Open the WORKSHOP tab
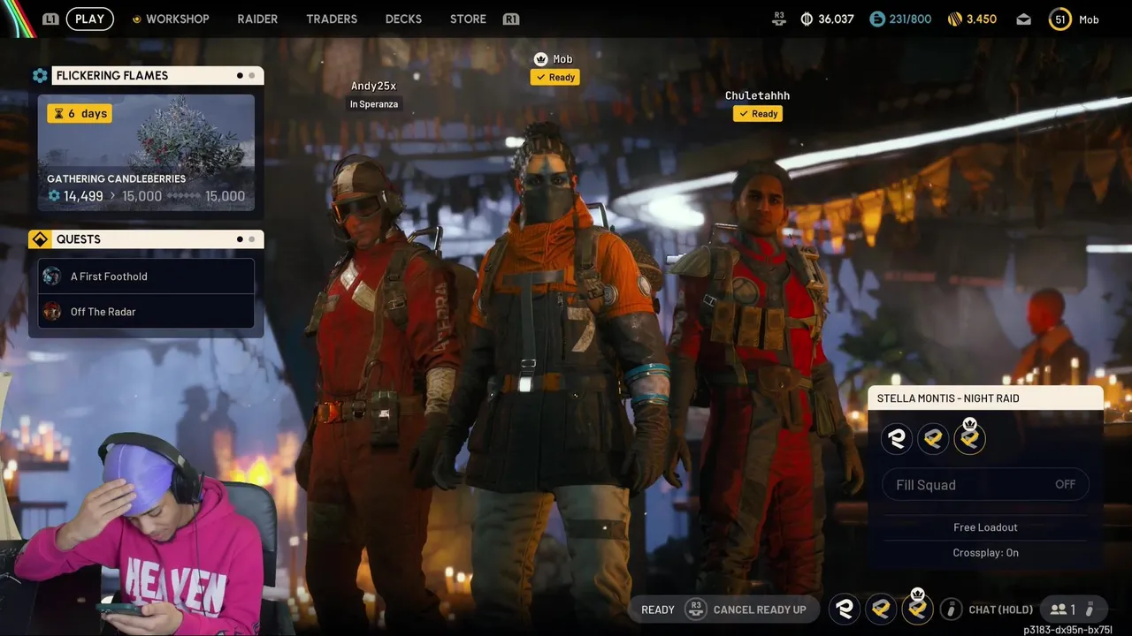The height and width of the screenshot is (636, 1132). pyautogui.click(x=178, y=19)
